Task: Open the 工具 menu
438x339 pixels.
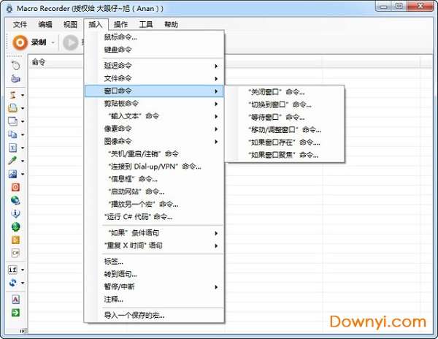Action: click(x=146, y=25)
